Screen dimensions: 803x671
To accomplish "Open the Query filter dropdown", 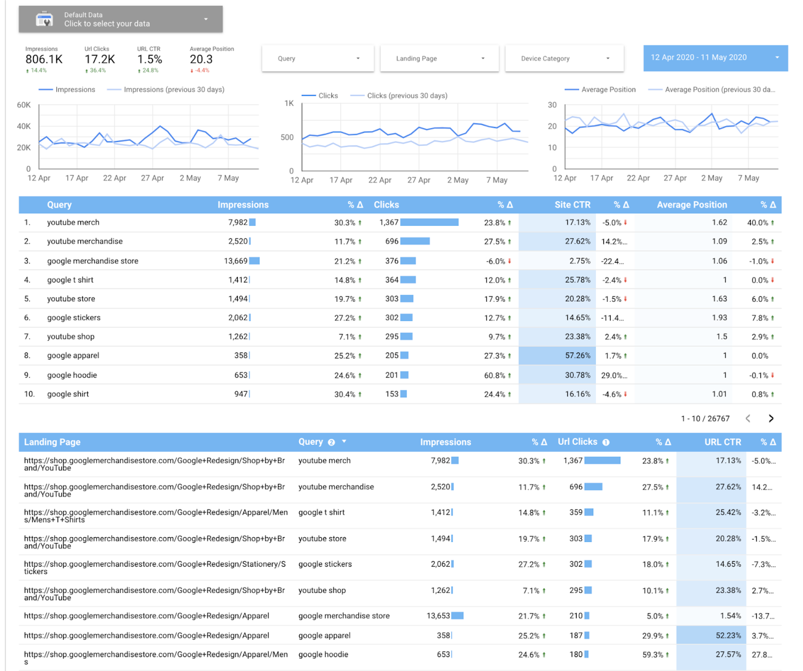I will tap(318, 59).
